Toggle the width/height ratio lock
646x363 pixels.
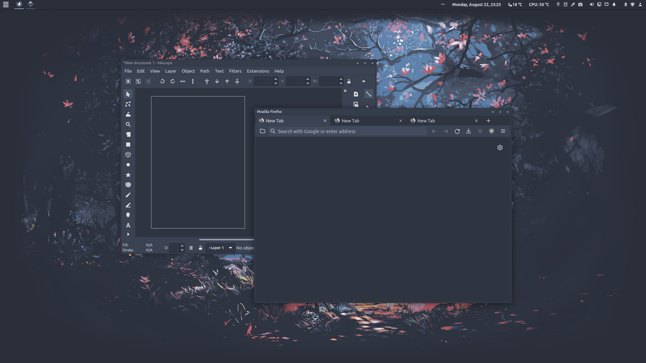[x=349, y=81]
